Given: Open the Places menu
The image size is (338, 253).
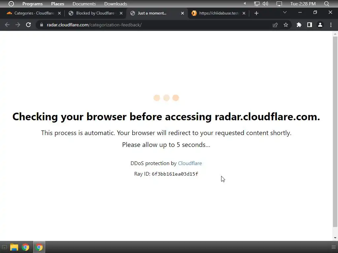Looking at the screenshot, I should pos(57,4).
